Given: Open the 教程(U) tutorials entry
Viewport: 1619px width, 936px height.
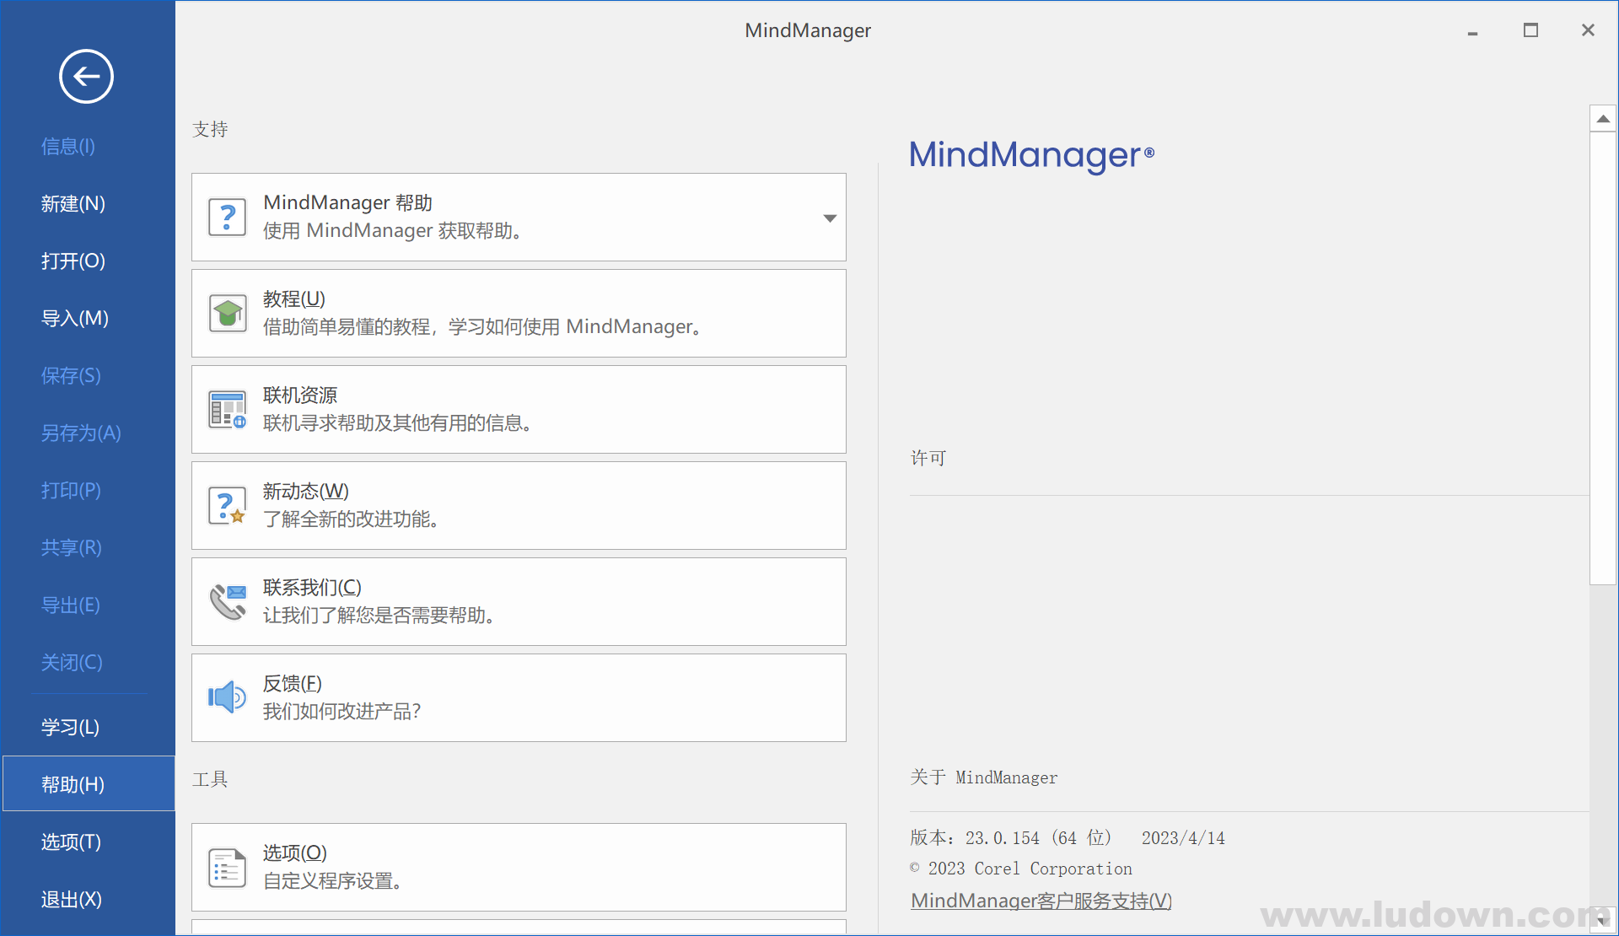Looking at the screenshot, I should 519,314.
